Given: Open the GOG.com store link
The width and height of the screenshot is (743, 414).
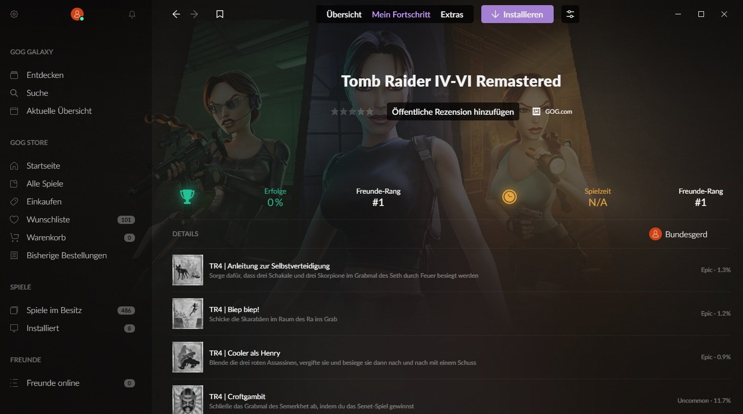Looking at the screenshot, I should 552,111.
